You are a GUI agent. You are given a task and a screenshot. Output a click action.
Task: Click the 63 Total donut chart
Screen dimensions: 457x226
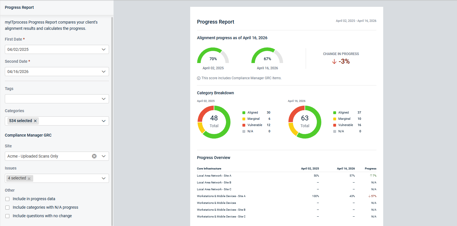coord(305,122)
